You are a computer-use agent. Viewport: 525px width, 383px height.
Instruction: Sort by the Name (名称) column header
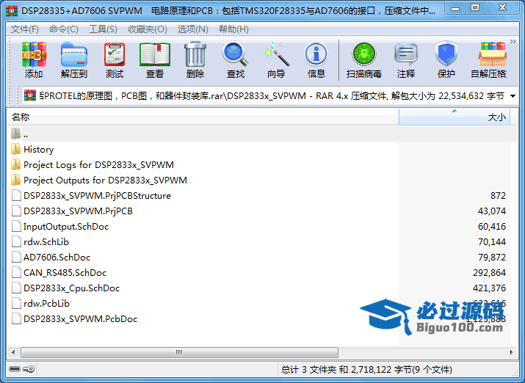click(x=203, y=117)
